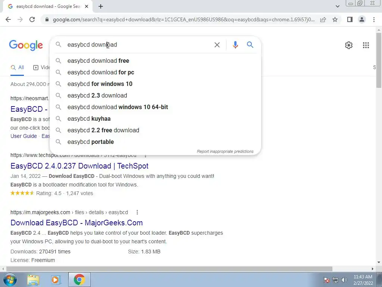The image size is (382, 287).
Task: Open Chrome side panel
Action: pyautogui.click(x=350, y=19)
